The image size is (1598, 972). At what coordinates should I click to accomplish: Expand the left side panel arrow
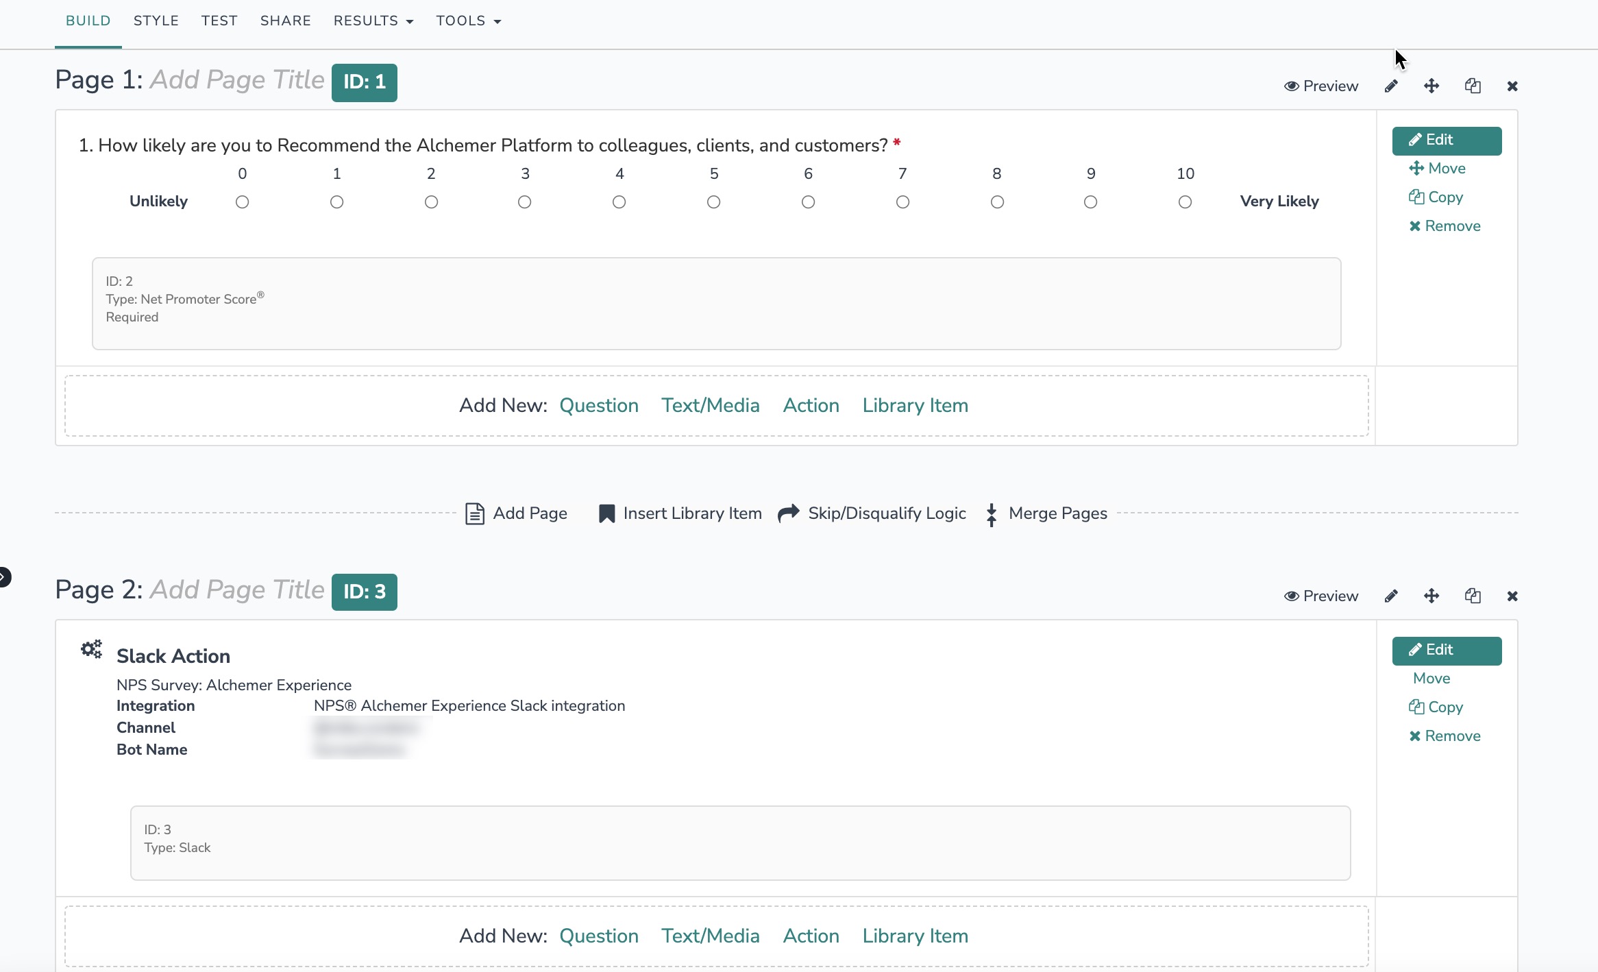[x=4, y=577]
